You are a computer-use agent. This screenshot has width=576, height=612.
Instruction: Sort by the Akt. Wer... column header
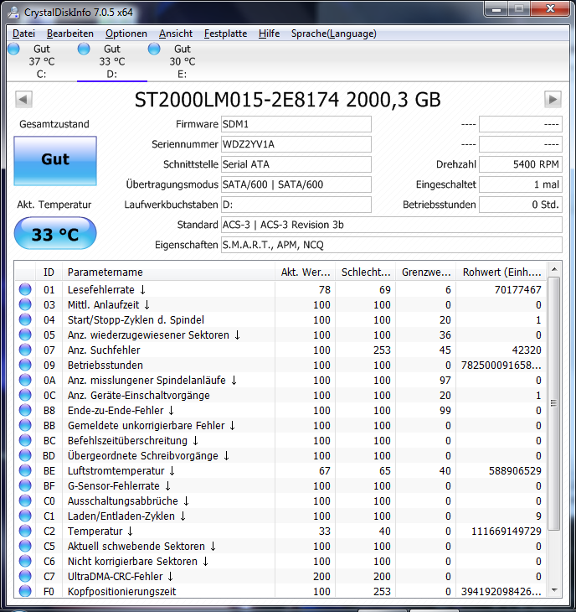coord(305,272)
